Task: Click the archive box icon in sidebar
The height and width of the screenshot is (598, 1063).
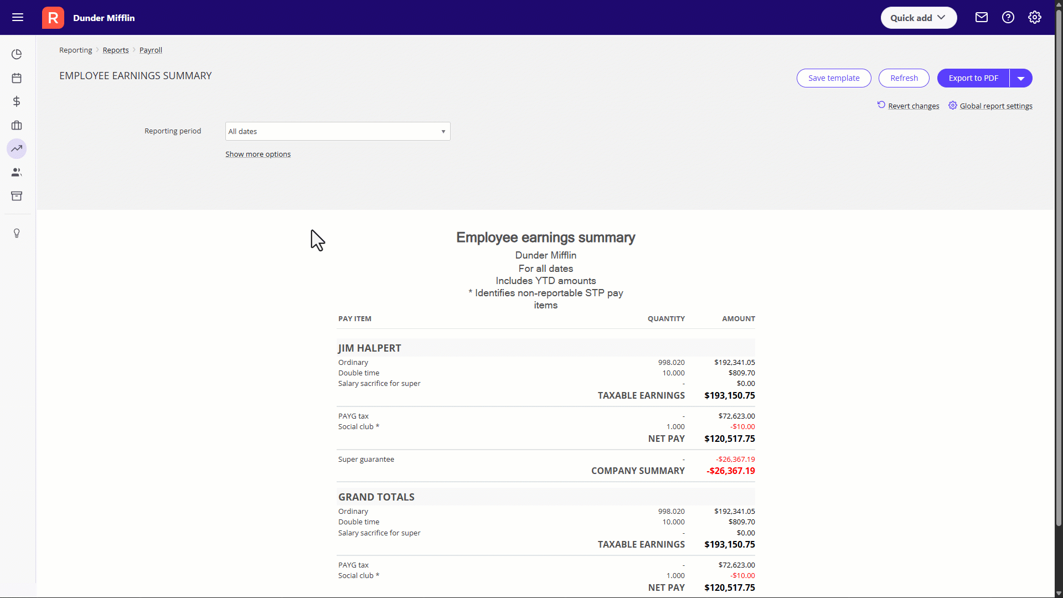Action: [x=17, y=196]
